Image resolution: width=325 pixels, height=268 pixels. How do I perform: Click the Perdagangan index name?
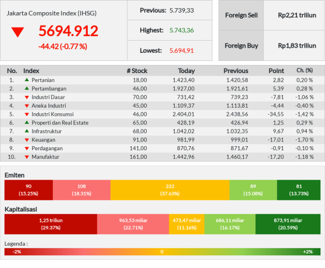[x=47, y=148]
